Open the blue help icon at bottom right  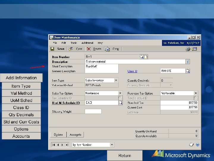click(x=197, y=145)
